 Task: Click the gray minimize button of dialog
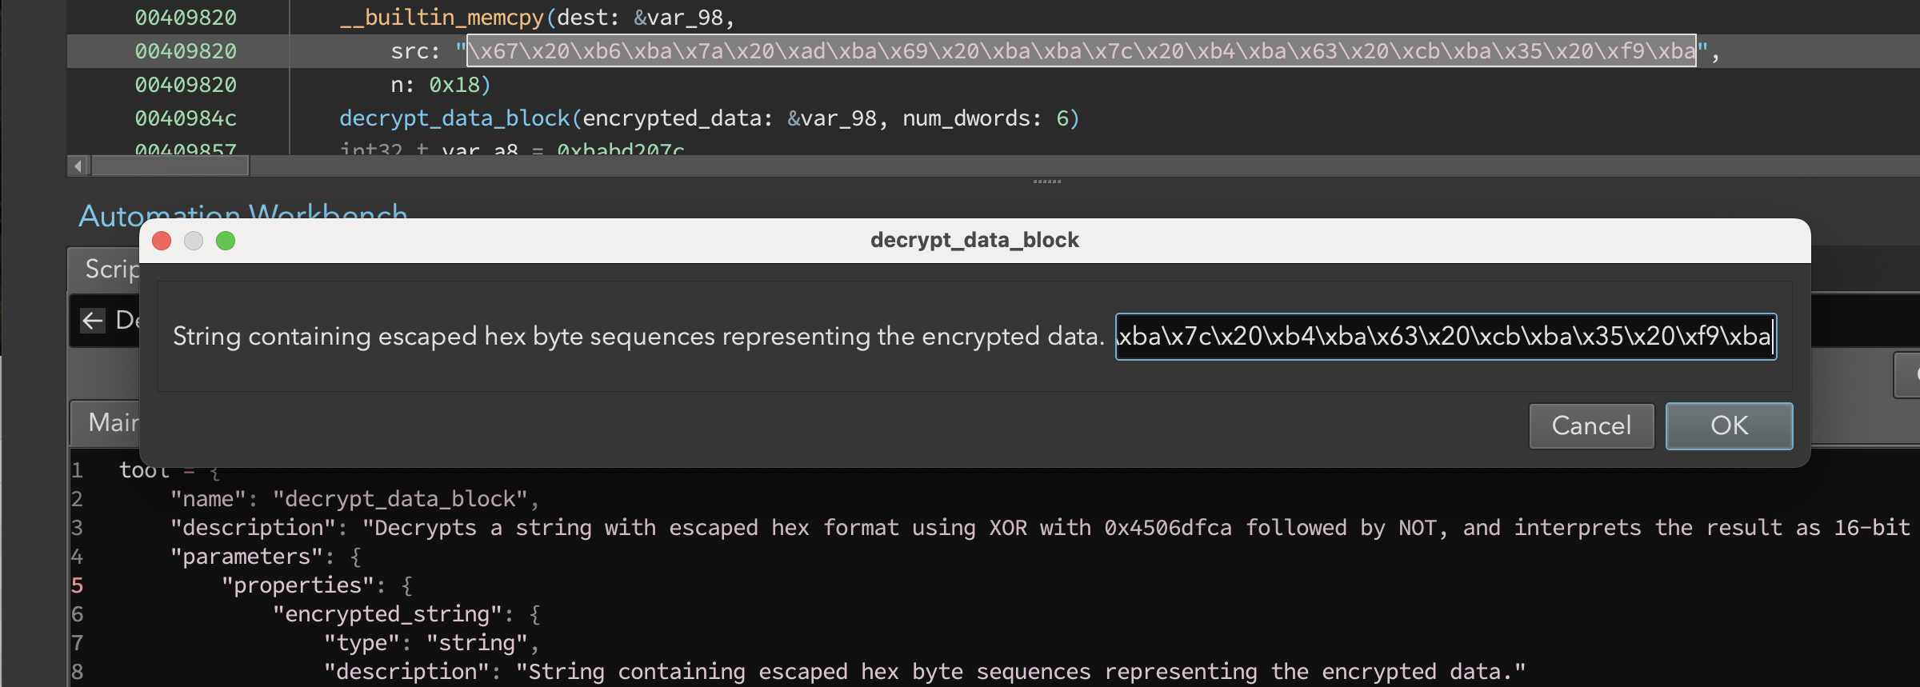[x=194, y=241]
